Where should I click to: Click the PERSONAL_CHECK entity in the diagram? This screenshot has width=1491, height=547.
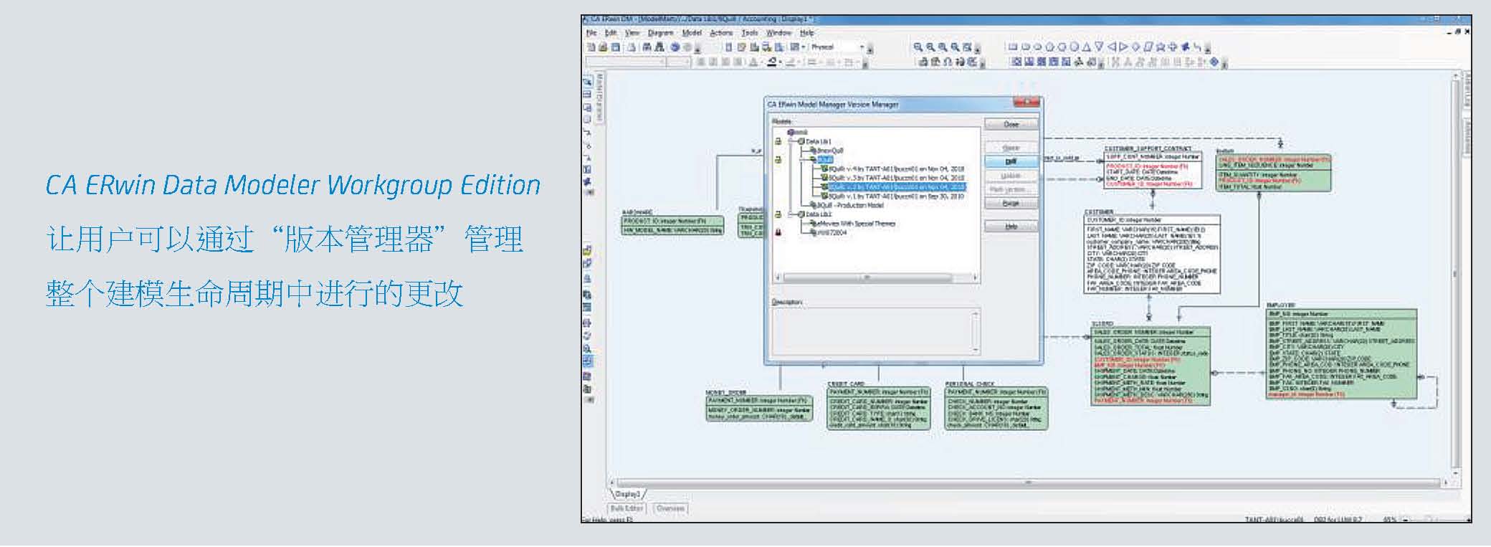(996, 408)
